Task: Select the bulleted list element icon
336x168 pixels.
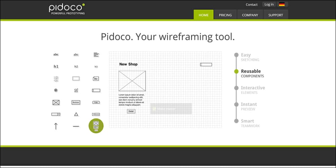Action: point(56,79)
